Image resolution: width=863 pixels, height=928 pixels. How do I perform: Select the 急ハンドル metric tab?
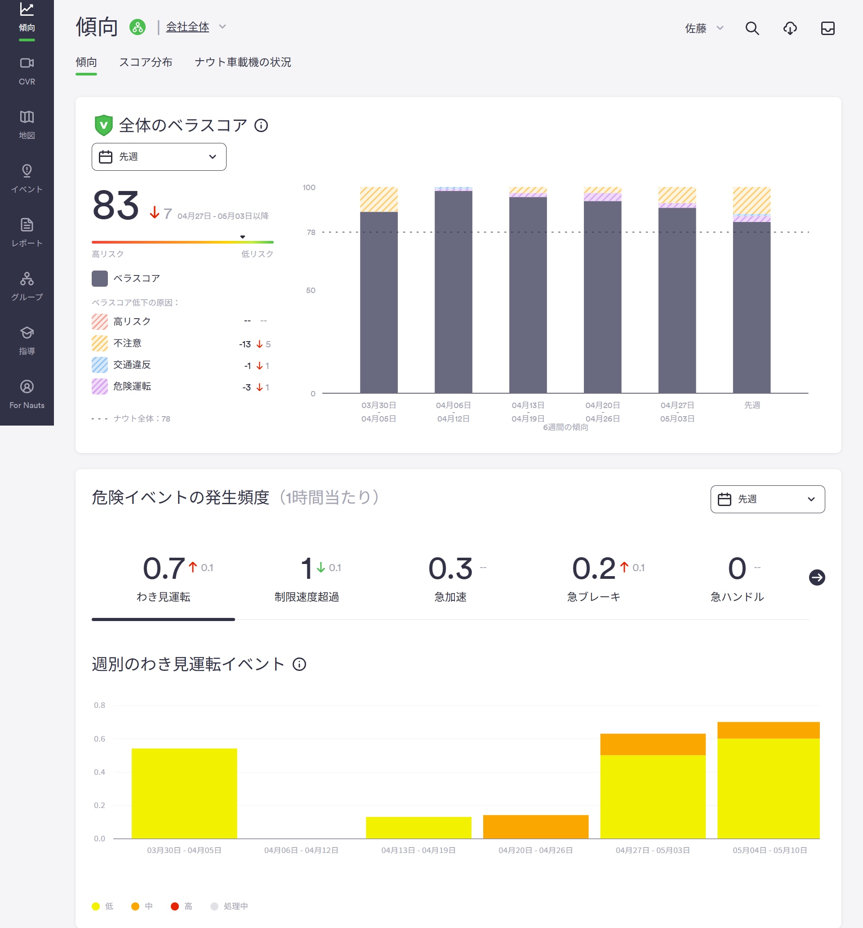(x=737, y=579)
